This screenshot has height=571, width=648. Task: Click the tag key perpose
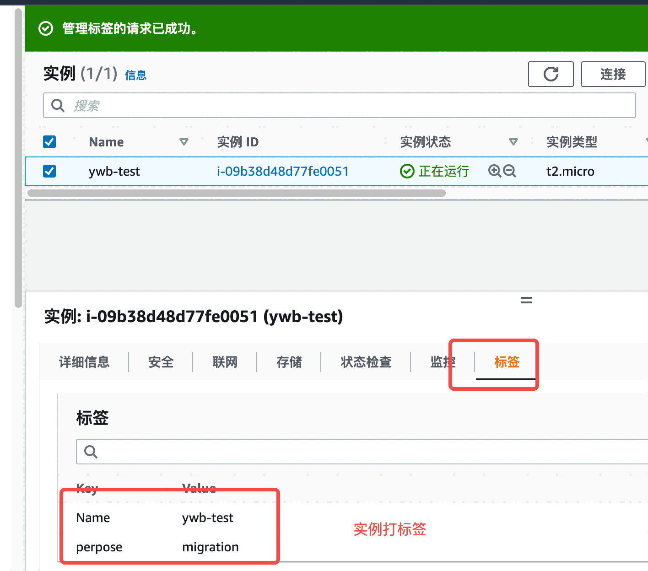point(99,547)
